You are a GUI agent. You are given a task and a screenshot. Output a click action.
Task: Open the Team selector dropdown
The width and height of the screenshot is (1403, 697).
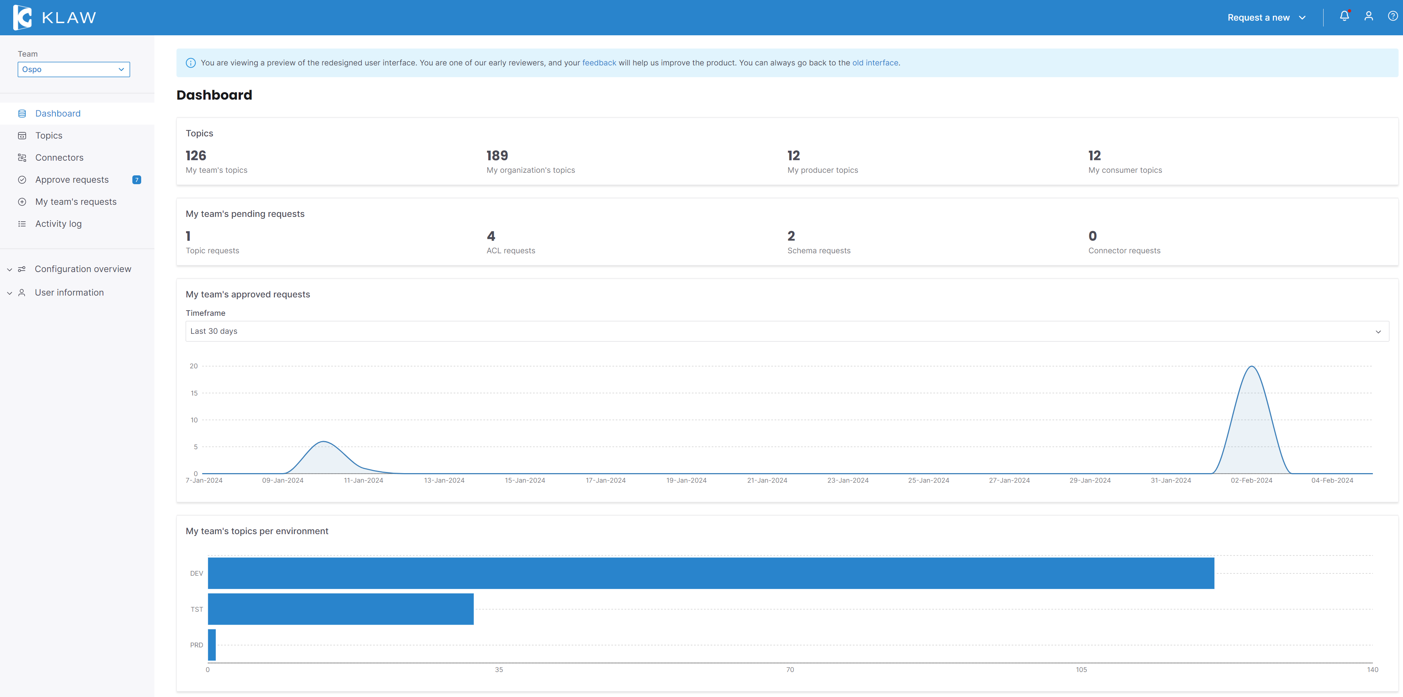coord(74,69)
